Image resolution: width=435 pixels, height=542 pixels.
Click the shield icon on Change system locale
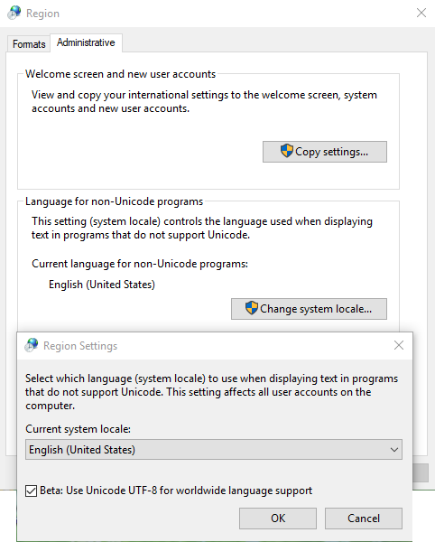pyautogui.click(x=251, y=308)
